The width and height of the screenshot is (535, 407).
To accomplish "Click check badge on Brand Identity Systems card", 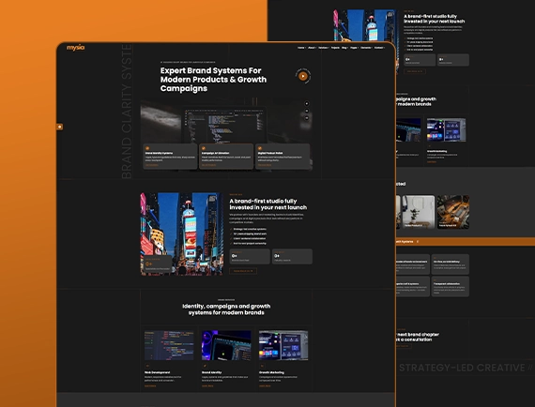I will click(147, 148).
